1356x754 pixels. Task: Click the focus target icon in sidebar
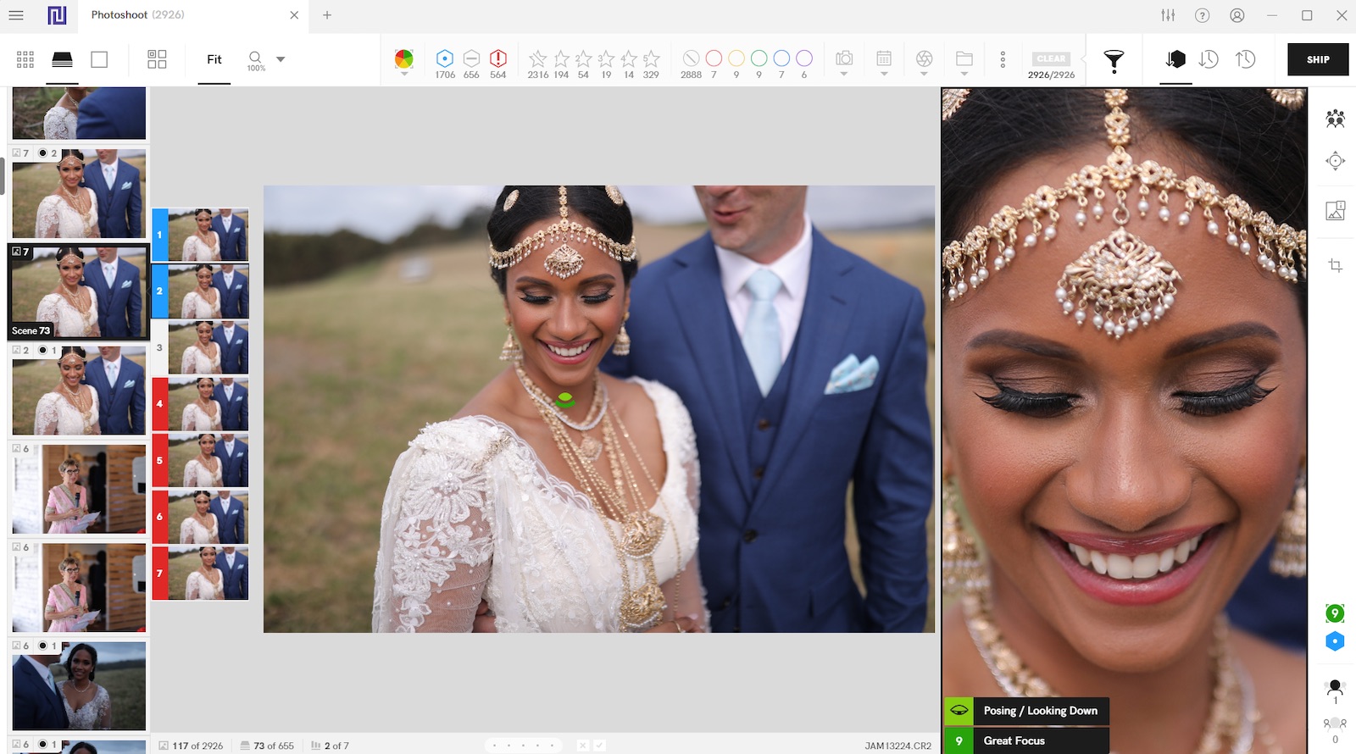[1335, 161]
